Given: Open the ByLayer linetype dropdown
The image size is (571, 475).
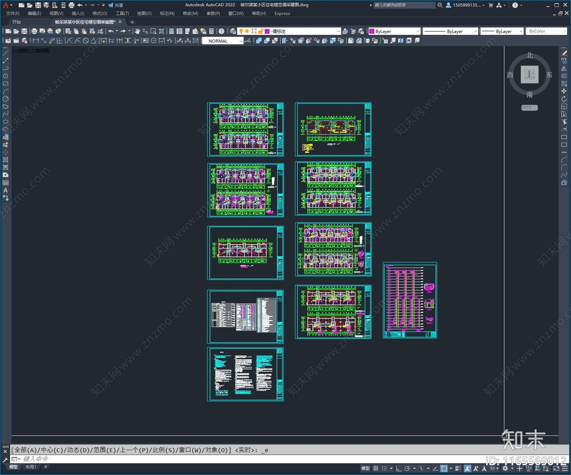Looking at the screenshot, I should pos(450,31).
